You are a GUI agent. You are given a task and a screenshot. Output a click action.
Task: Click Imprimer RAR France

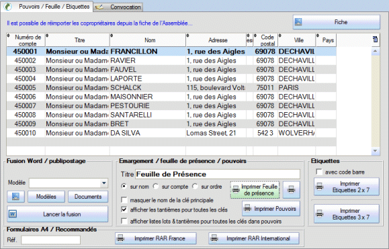click(x=156, y=238)
